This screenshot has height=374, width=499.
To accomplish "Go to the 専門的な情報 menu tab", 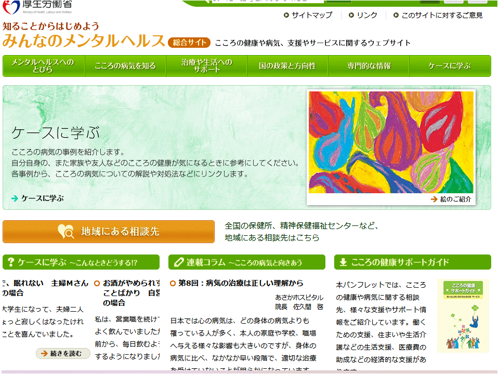I will (369, 66).
